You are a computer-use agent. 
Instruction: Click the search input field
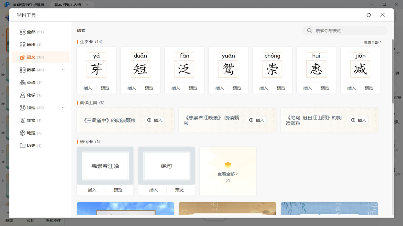[x=345, y=30]
